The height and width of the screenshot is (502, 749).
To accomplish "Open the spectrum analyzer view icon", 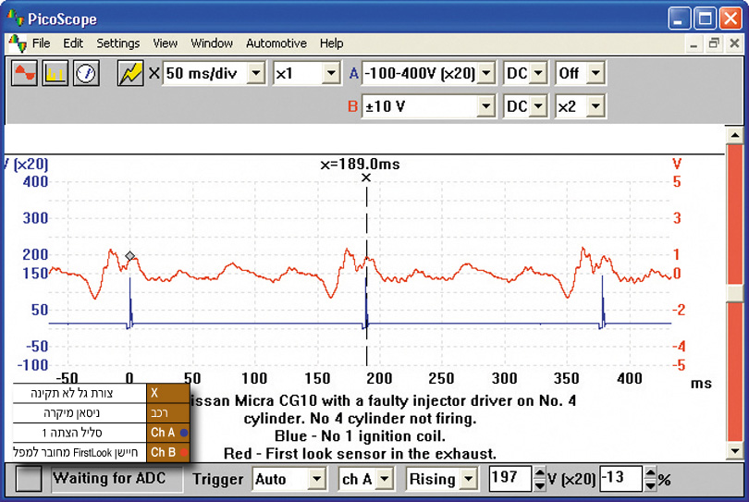I will [x=55, y=74].
